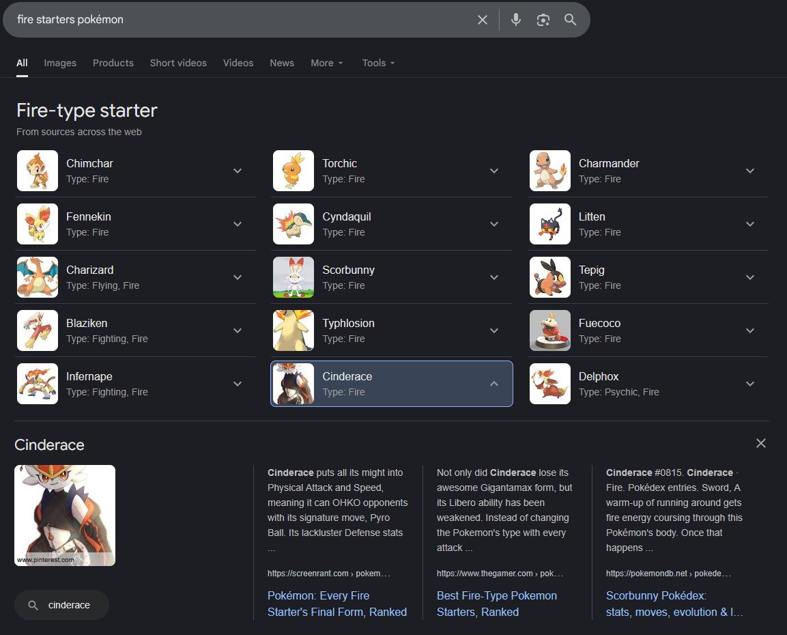Expand the Torchic entry chevron
787x635 pixels.
pos(494,171)
